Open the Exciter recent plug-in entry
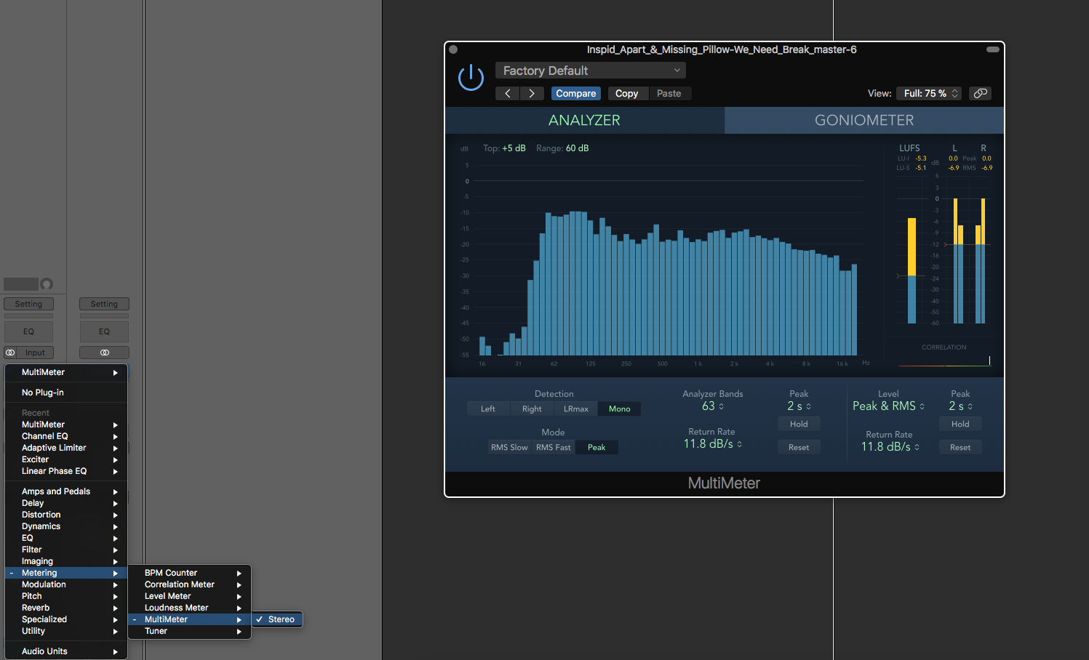The image size is (1089, 660). [x=66, y=459]
